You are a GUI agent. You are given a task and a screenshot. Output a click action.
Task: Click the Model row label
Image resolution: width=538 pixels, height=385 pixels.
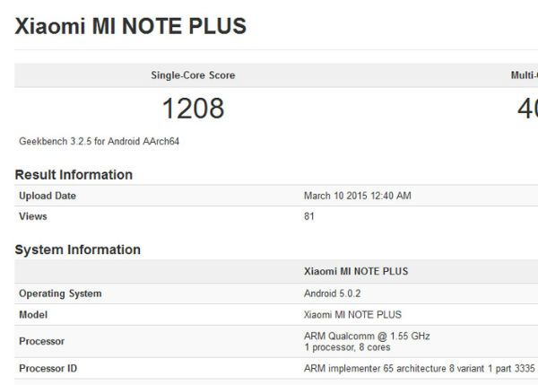click(33, 315)
